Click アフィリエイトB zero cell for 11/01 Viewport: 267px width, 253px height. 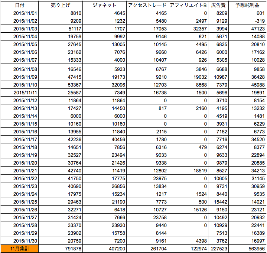click(x=188, y=13)
